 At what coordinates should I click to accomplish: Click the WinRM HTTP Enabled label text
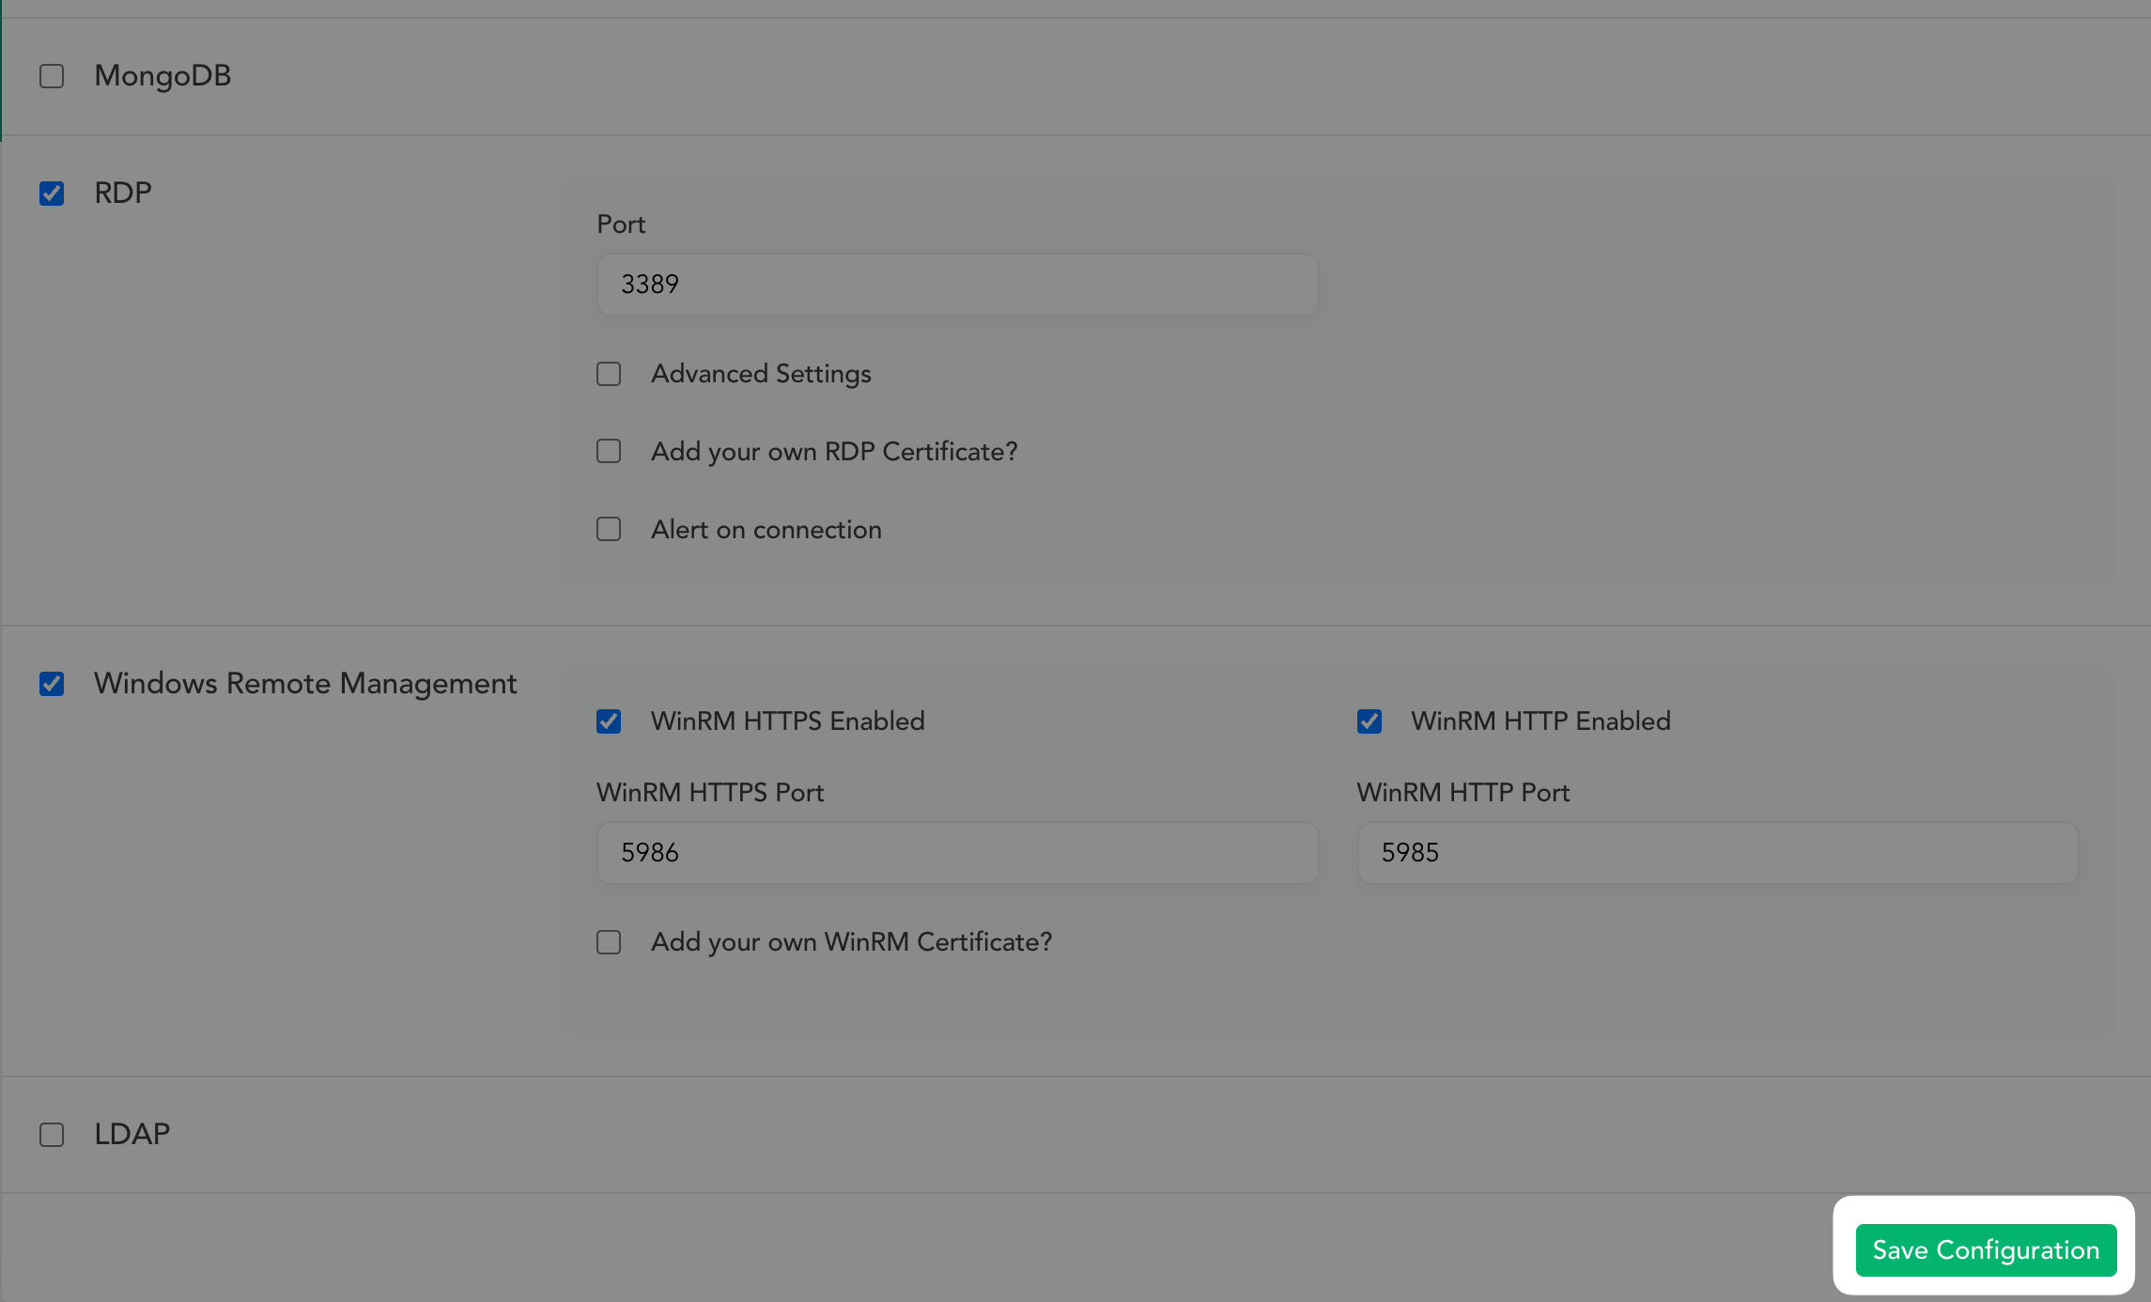1540,721
